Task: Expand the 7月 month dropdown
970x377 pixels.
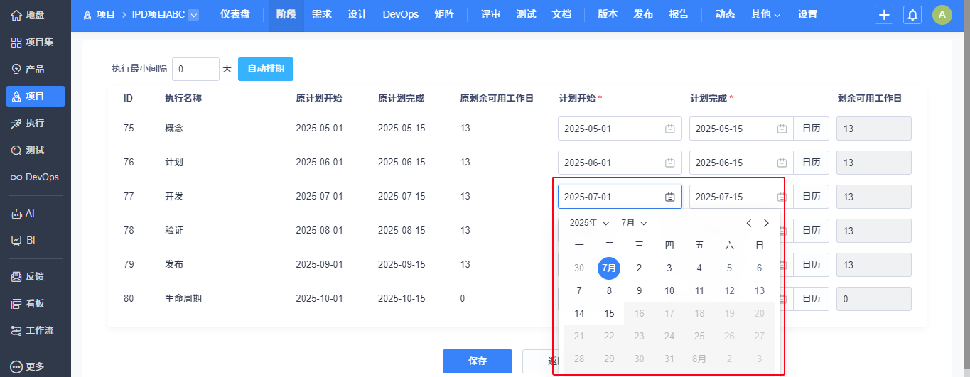Action: 634,223
